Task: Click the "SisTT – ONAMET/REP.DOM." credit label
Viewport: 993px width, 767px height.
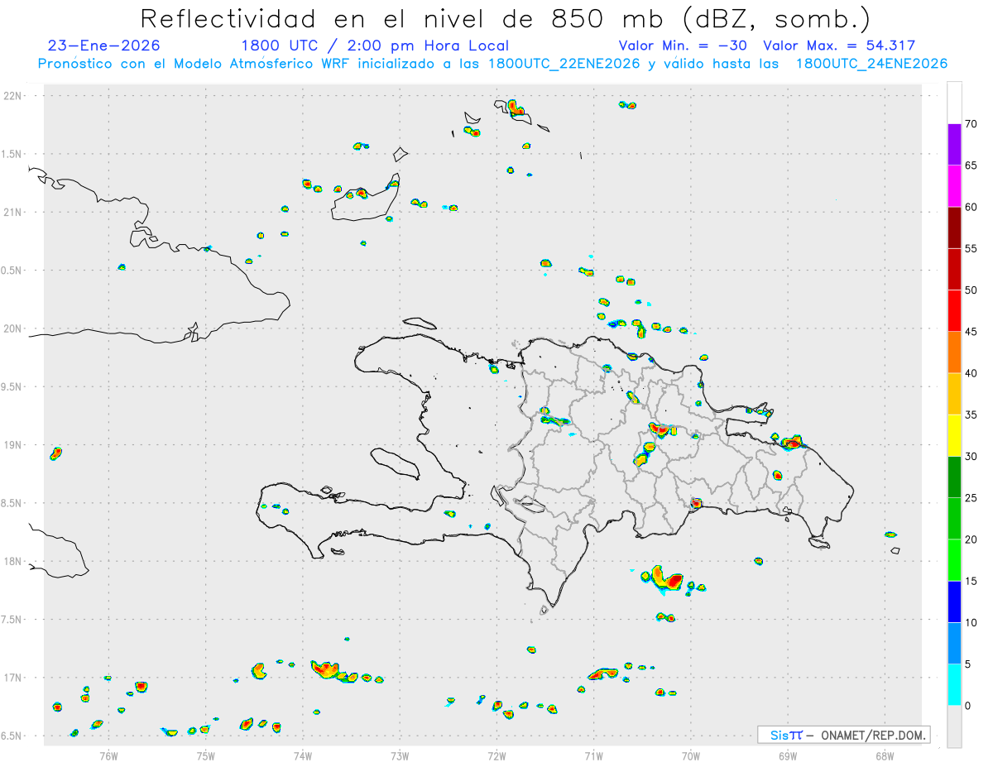Action: point(844,735)
